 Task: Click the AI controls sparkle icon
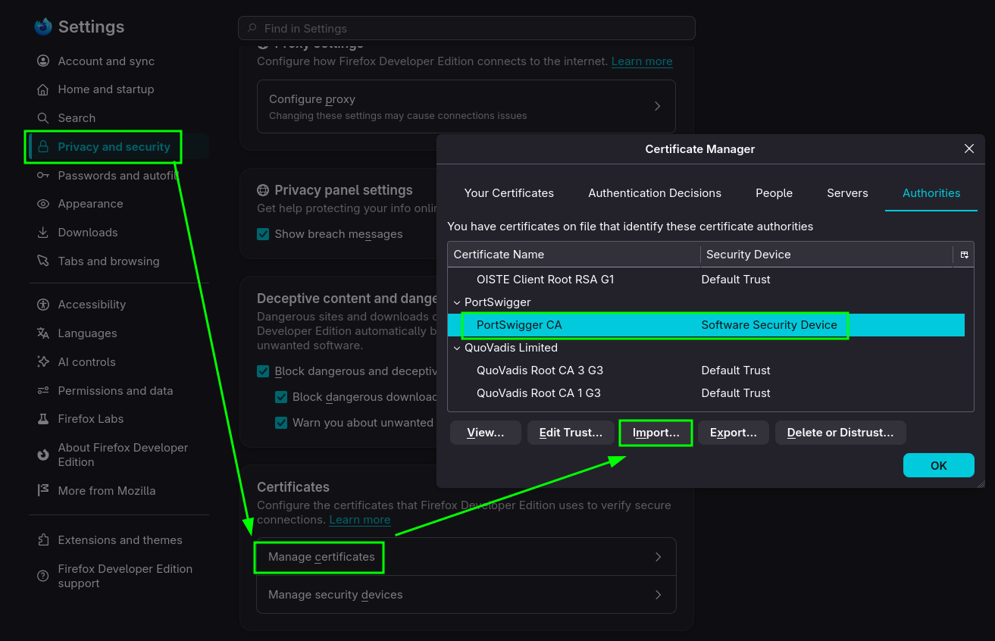[43, 362]
